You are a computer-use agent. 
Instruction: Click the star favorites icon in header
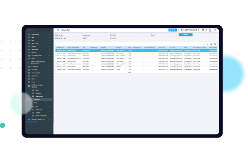[206, 30]
